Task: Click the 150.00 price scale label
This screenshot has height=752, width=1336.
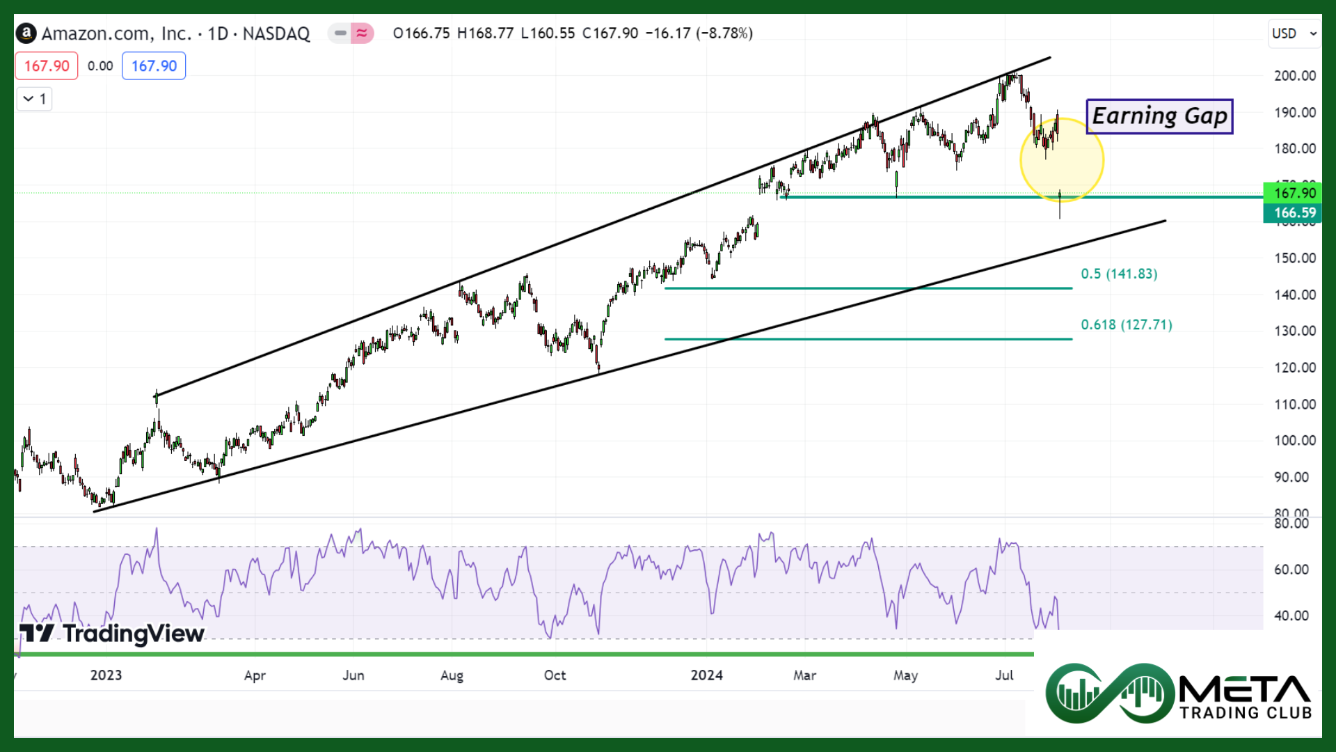Action: point(1294,258)
